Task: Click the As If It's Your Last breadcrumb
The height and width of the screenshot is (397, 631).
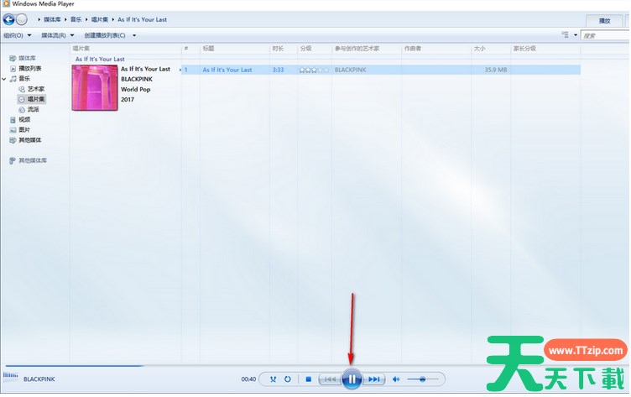Action: 142,19
